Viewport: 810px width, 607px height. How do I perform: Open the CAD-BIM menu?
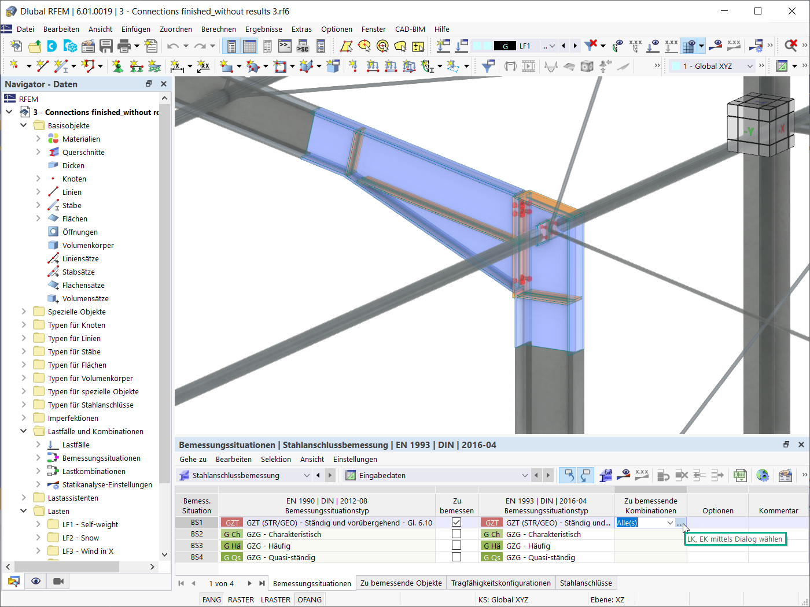[x=410, y=29]
